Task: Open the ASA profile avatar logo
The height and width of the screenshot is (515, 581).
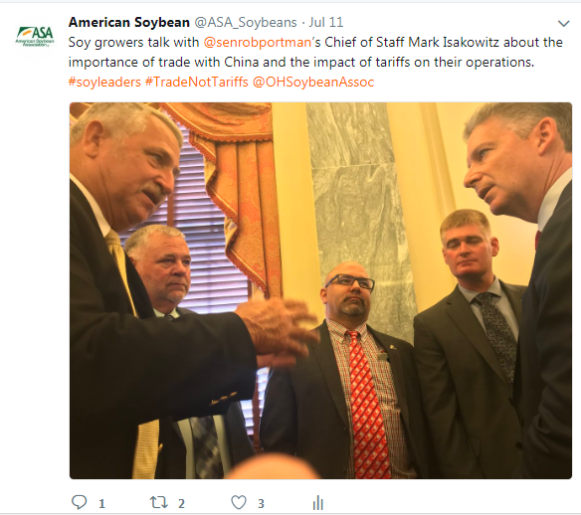Action: [x=35, y=36]
